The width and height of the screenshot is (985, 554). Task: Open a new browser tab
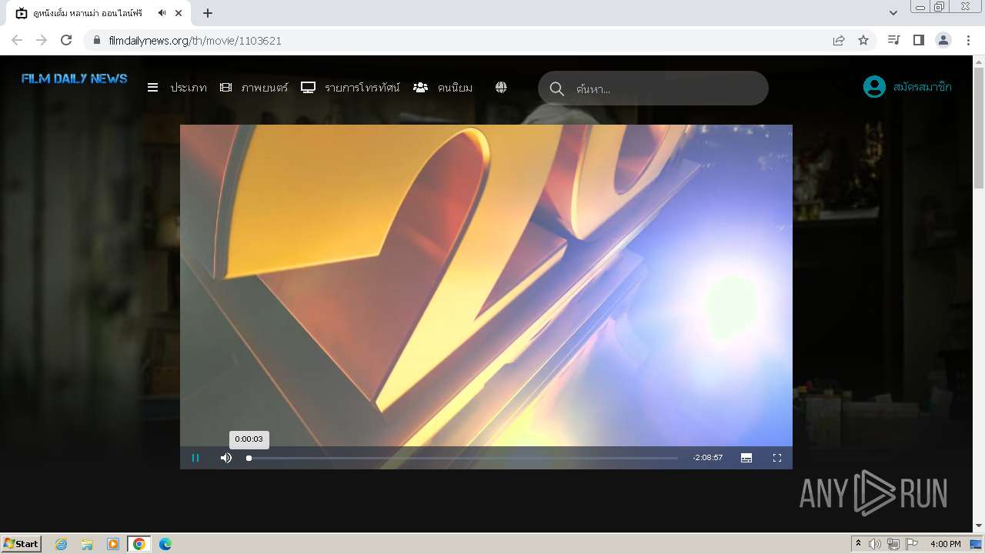[208, 13]
